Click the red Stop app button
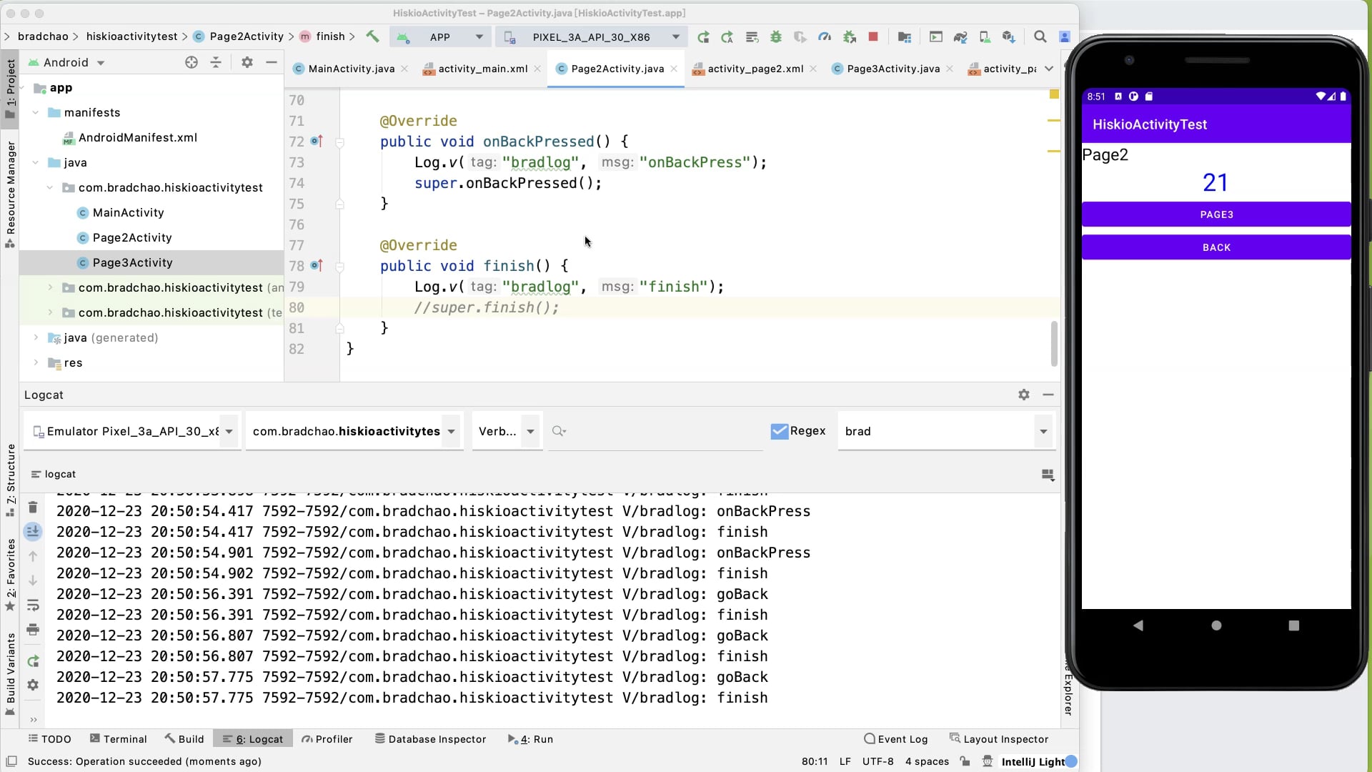Image resolution: width=1372 pixels, height=772 pixels. point(873,36)
